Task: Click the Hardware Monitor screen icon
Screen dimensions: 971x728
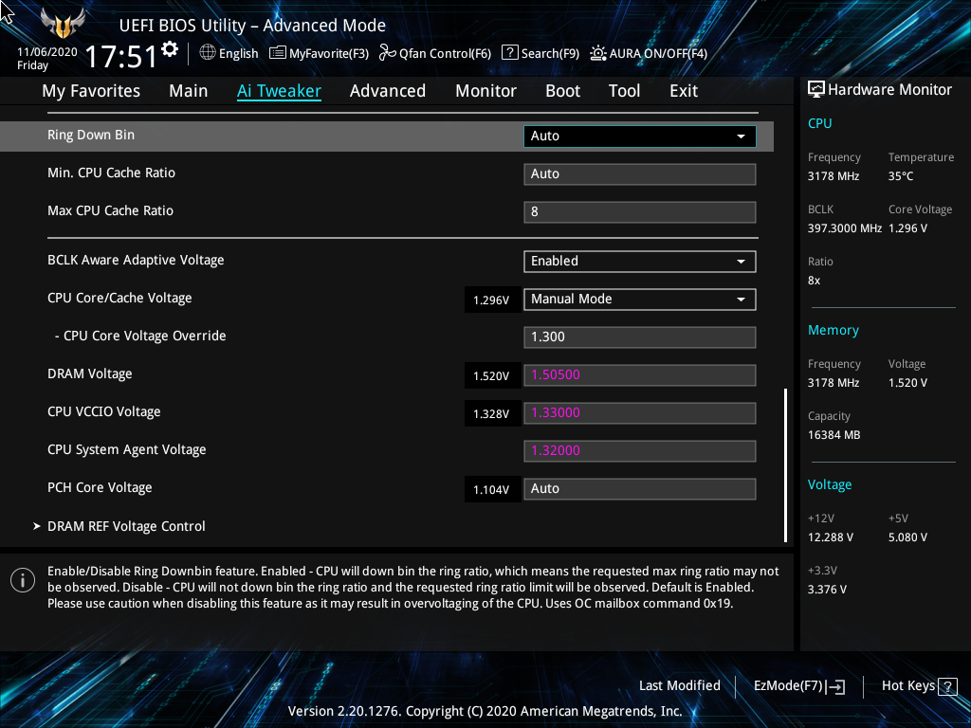Action: (816, 90)
